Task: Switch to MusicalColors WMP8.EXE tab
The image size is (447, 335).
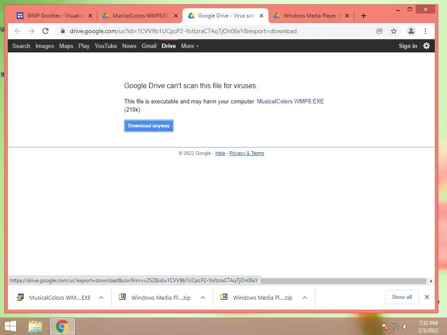Action: (x=140, y=16)
